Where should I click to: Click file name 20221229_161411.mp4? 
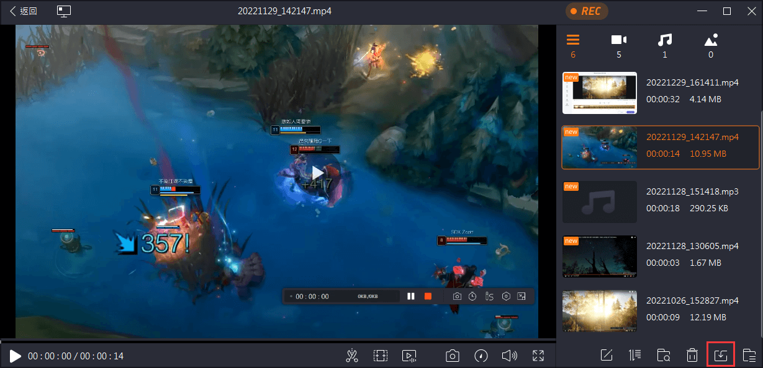tap(692, 82)
